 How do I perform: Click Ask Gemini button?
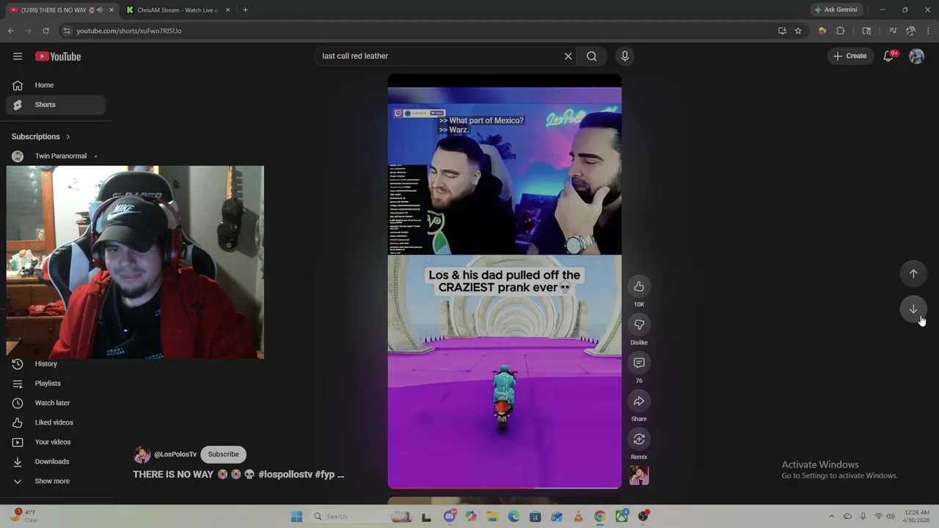pos(836,10)
